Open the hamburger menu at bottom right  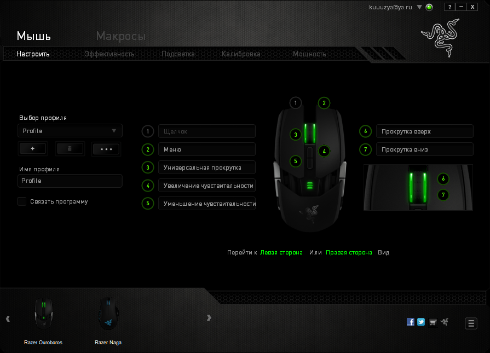pyautogui.click(x=470, y=323)
